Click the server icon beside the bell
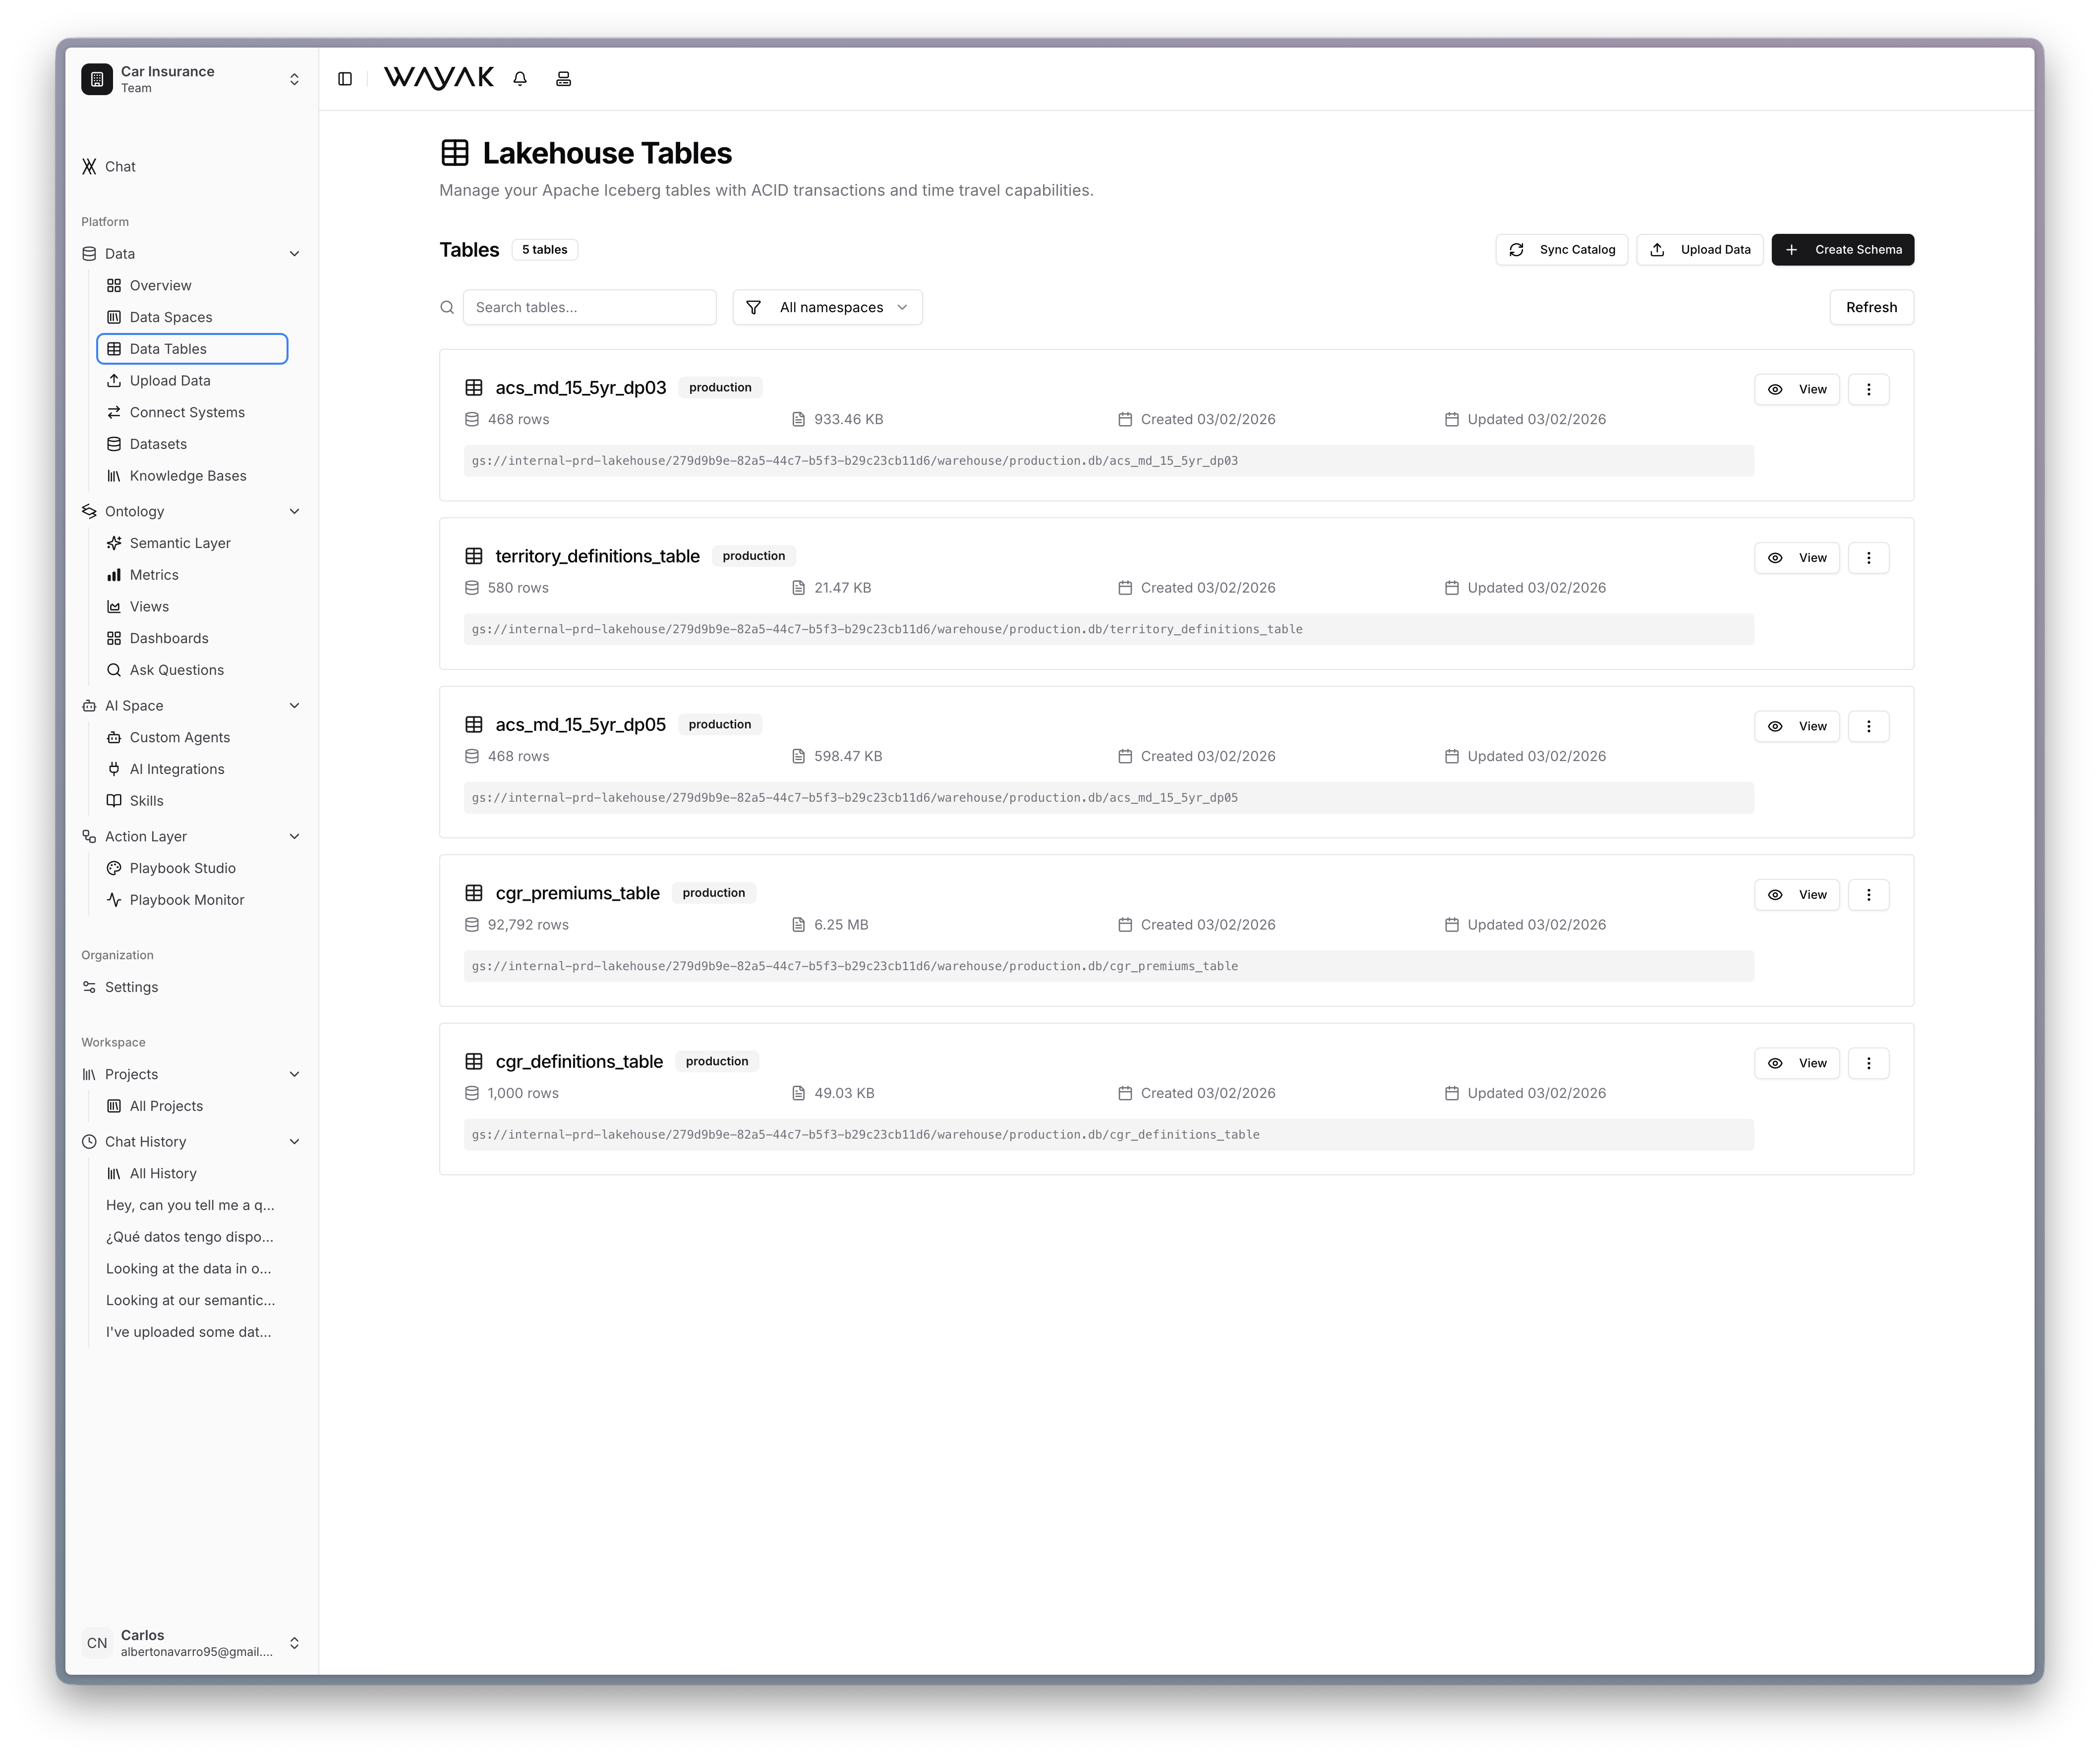This screenshot has width=2100, height=1758. click(564, 79)
